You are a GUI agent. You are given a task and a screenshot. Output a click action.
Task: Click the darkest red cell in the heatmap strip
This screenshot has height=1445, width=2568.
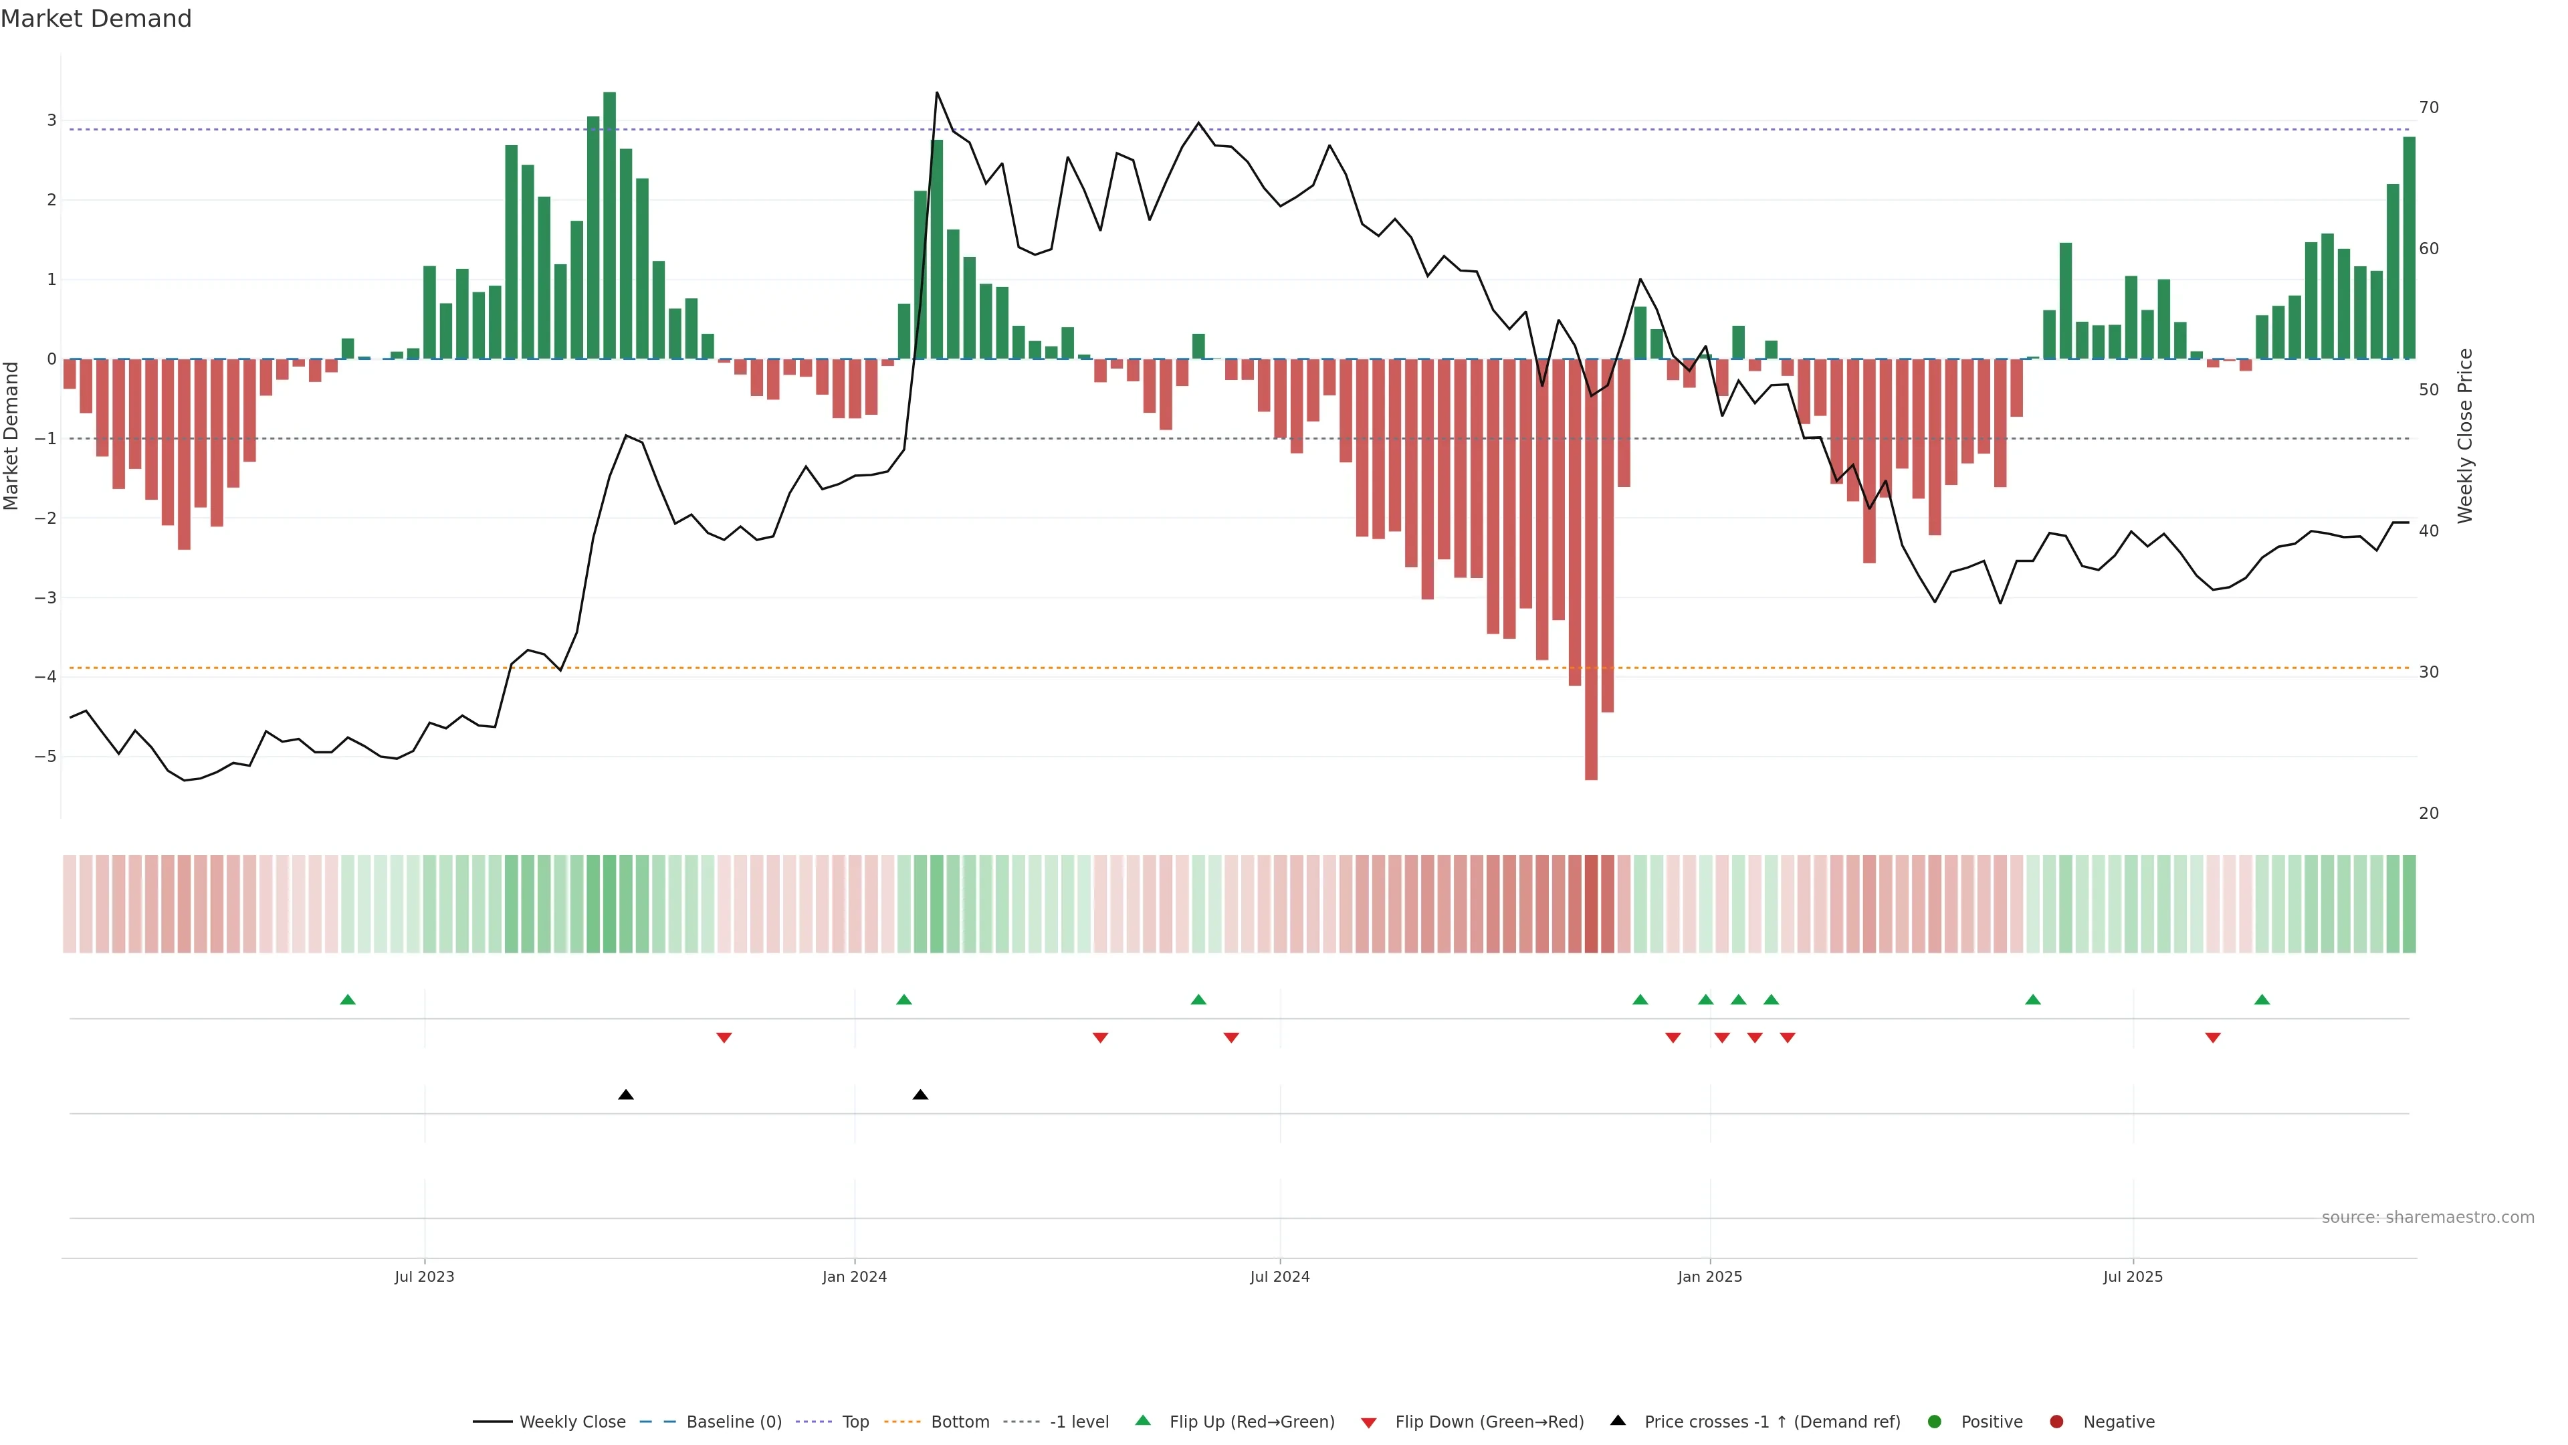[1591, 904]
